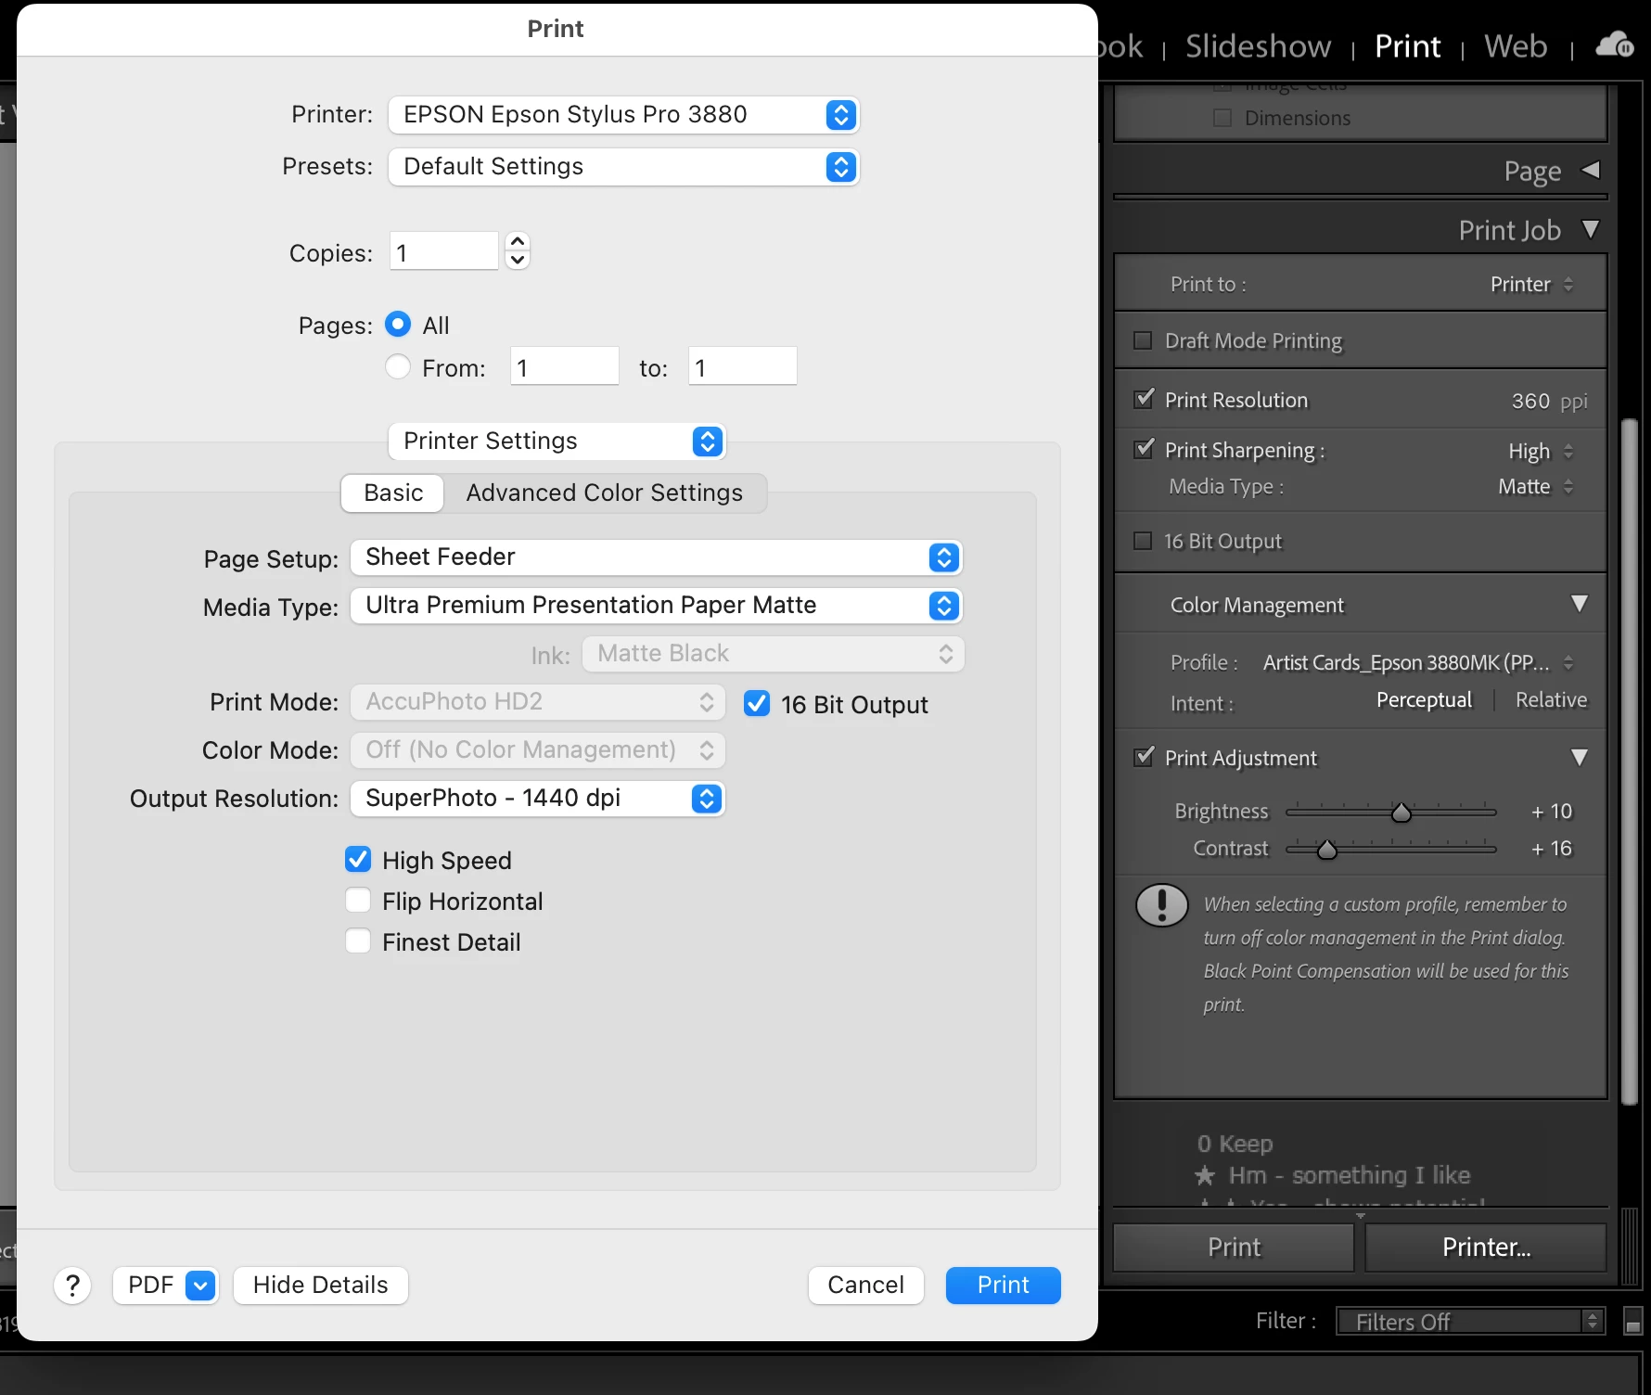Open the Filters Off dropdown

coord(1470,1321)
